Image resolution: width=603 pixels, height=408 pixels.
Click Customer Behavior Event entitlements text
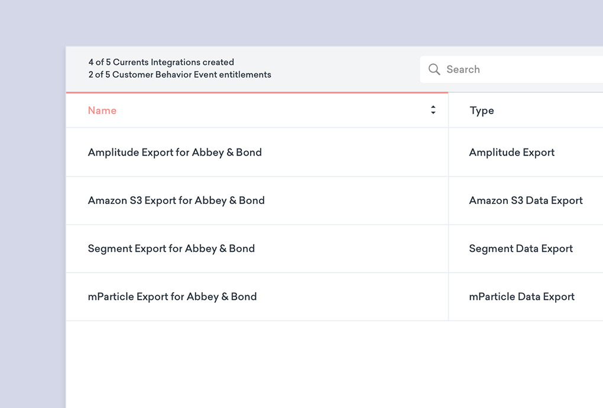tap(180, 75)
